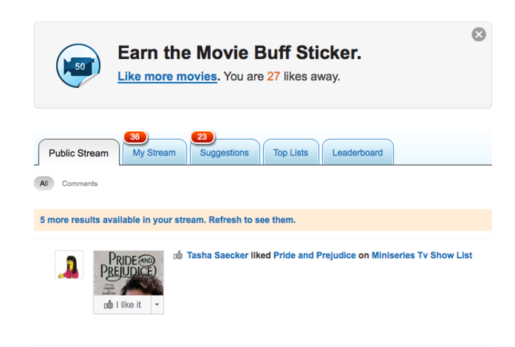Viewport: 515px width, 347px height.
Task: Open the 'Like more movies' link
Action: coord(167,77)
